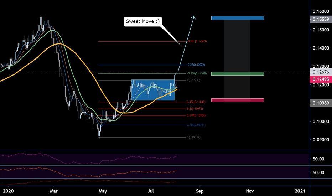332x196 pixels.
Task: Click the 0.09000 price axis tick
Action: point(321,140)
